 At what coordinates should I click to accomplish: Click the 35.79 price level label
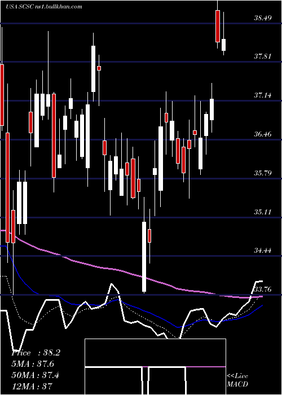coord(262,173)
